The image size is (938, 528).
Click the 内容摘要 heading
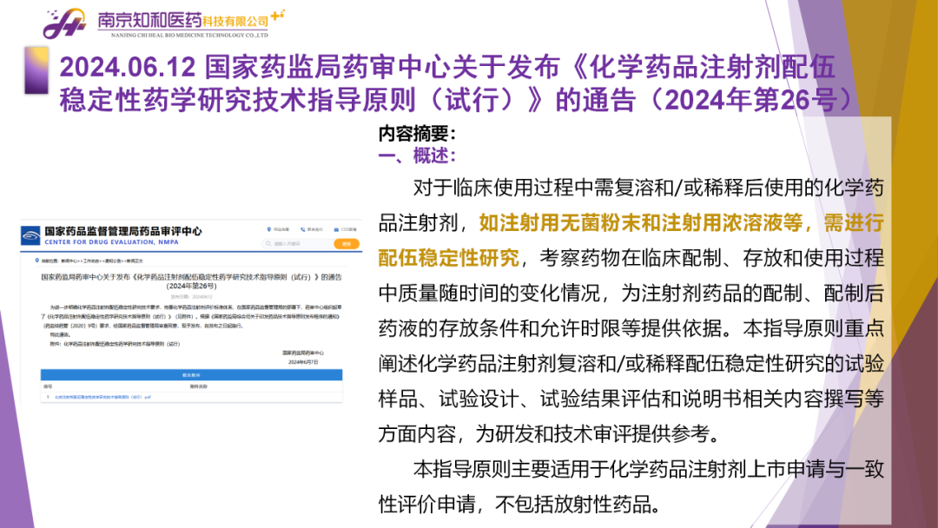coord(417,135)
